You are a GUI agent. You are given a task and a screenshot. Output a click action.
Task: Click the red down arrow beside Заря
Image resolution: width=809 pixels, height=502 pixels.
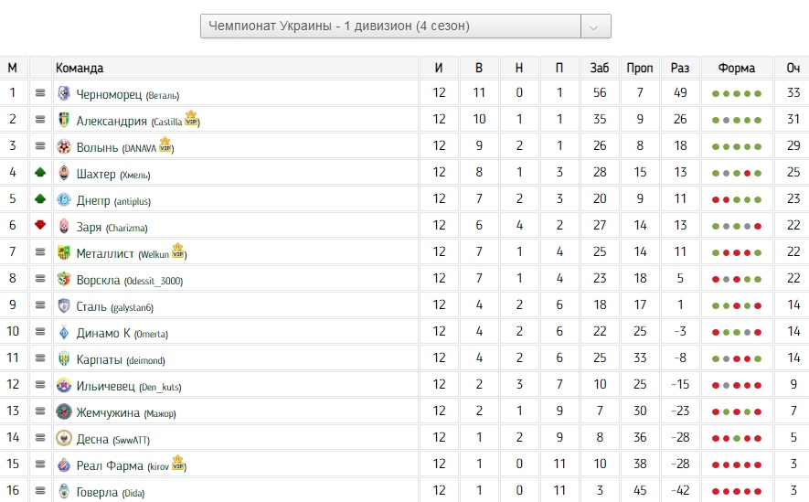[x=40, y=227]
